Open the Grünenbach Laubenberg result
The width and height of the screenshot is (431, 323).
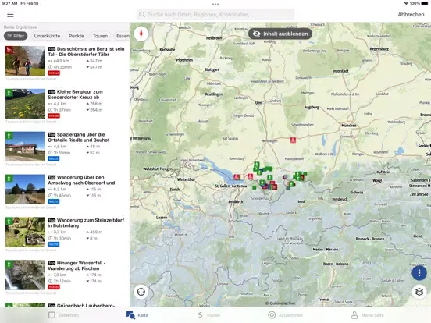pyautogui.click(x=65, y=304)
